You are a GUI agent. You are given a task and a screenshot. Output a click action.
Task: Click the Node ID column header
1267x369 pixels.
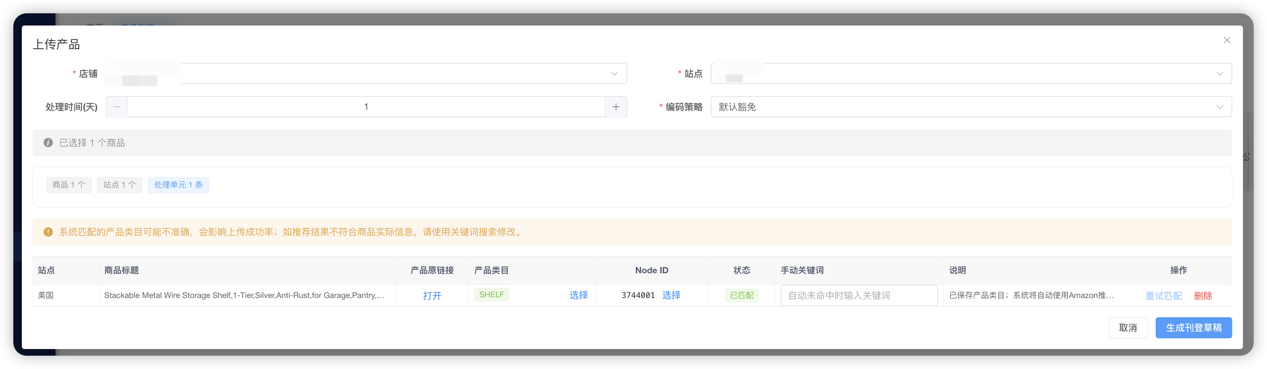pos(651,270)
